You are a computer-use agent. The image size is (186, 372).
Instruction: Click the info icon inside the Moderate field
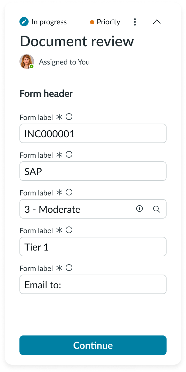pyautogui.click(x=139, y=209)
